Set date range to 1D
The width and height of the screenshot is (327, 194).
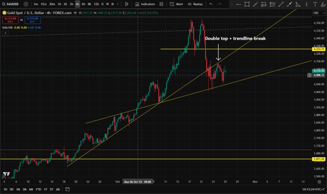[x=5, y=189]
